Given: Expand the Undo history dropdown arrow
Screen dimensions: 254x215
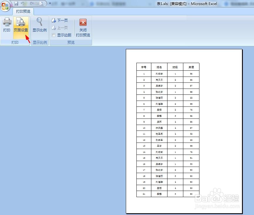Looking at the screenshot, I should (x=27, y=4).
